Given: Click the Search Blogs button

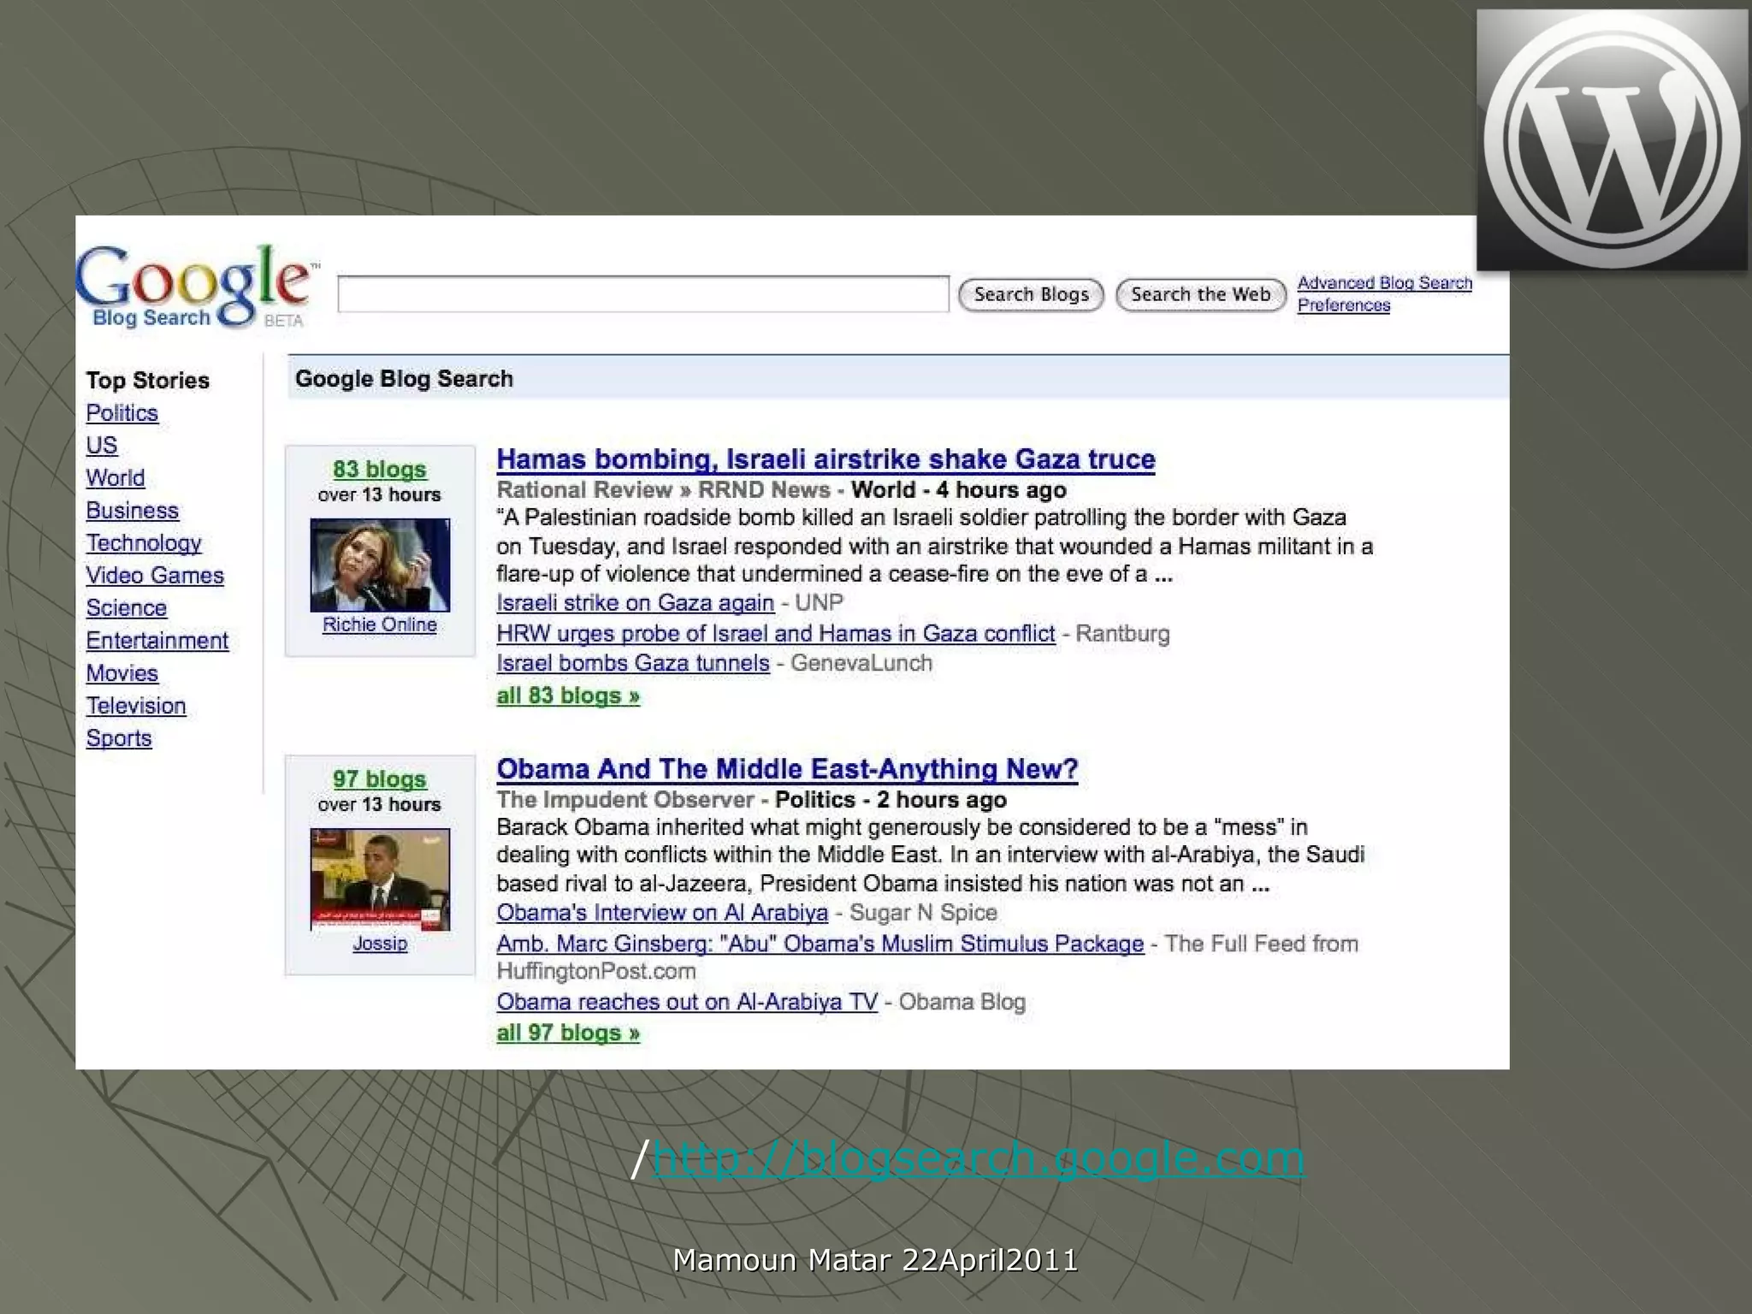Looking at the screenshot, I should coord(1031,295).
